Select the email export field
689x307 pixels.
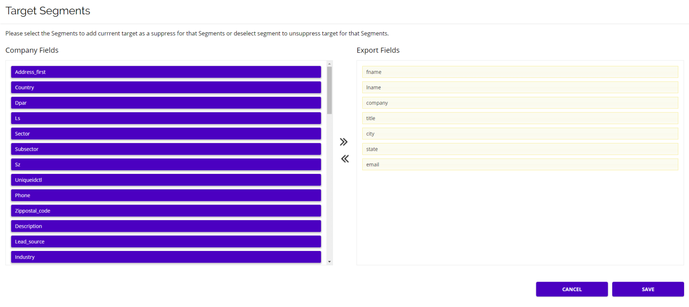click(520, 164)
